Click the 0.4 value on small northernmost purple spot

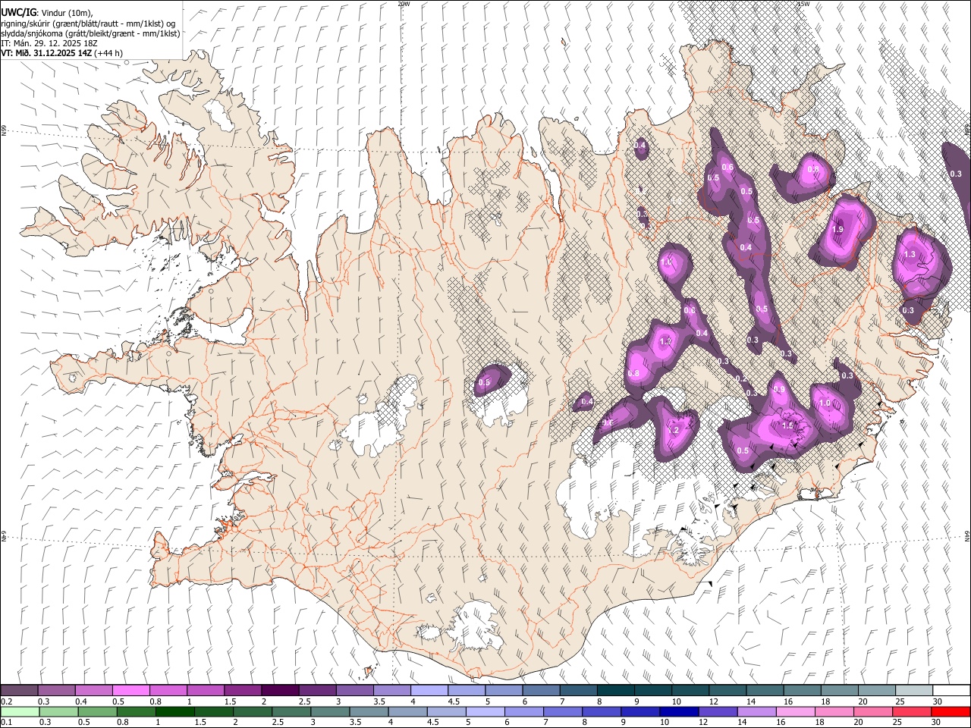pyautogui.click(x=639, y=145)
